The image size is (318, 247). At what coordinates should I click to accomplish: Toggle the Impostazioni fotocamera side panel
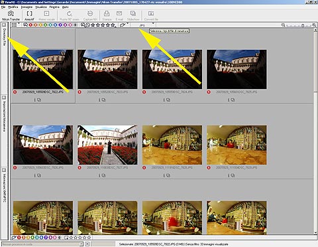tap(4, 114)
